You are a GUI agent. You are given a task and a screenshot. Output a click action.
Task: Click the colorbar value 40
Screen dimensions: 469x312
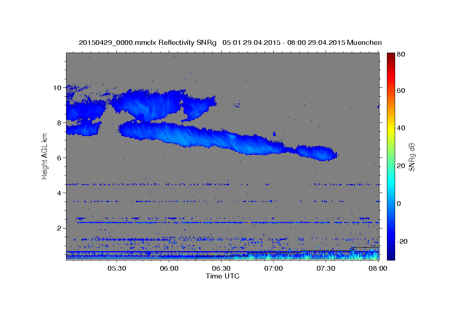[x=401, y=128]
